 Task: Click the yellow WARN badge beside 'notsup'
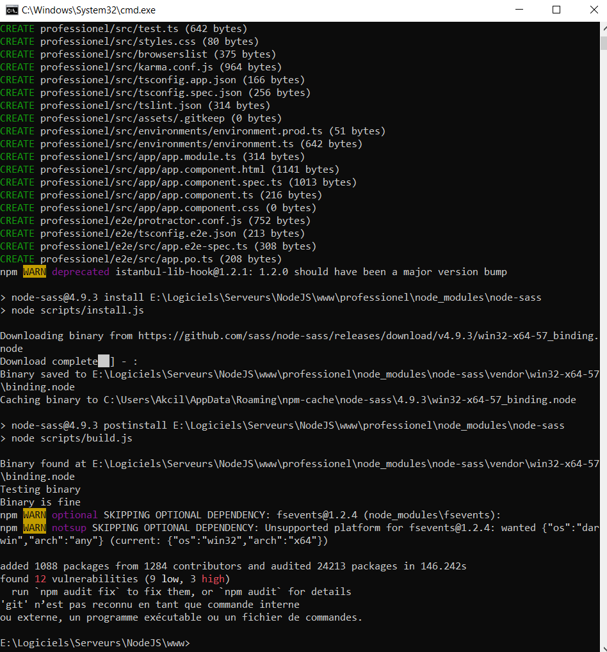coord(35,528)
